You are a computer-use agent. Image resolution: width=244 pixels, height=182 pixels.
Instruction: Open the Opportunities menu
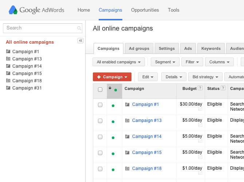[145, 10]
